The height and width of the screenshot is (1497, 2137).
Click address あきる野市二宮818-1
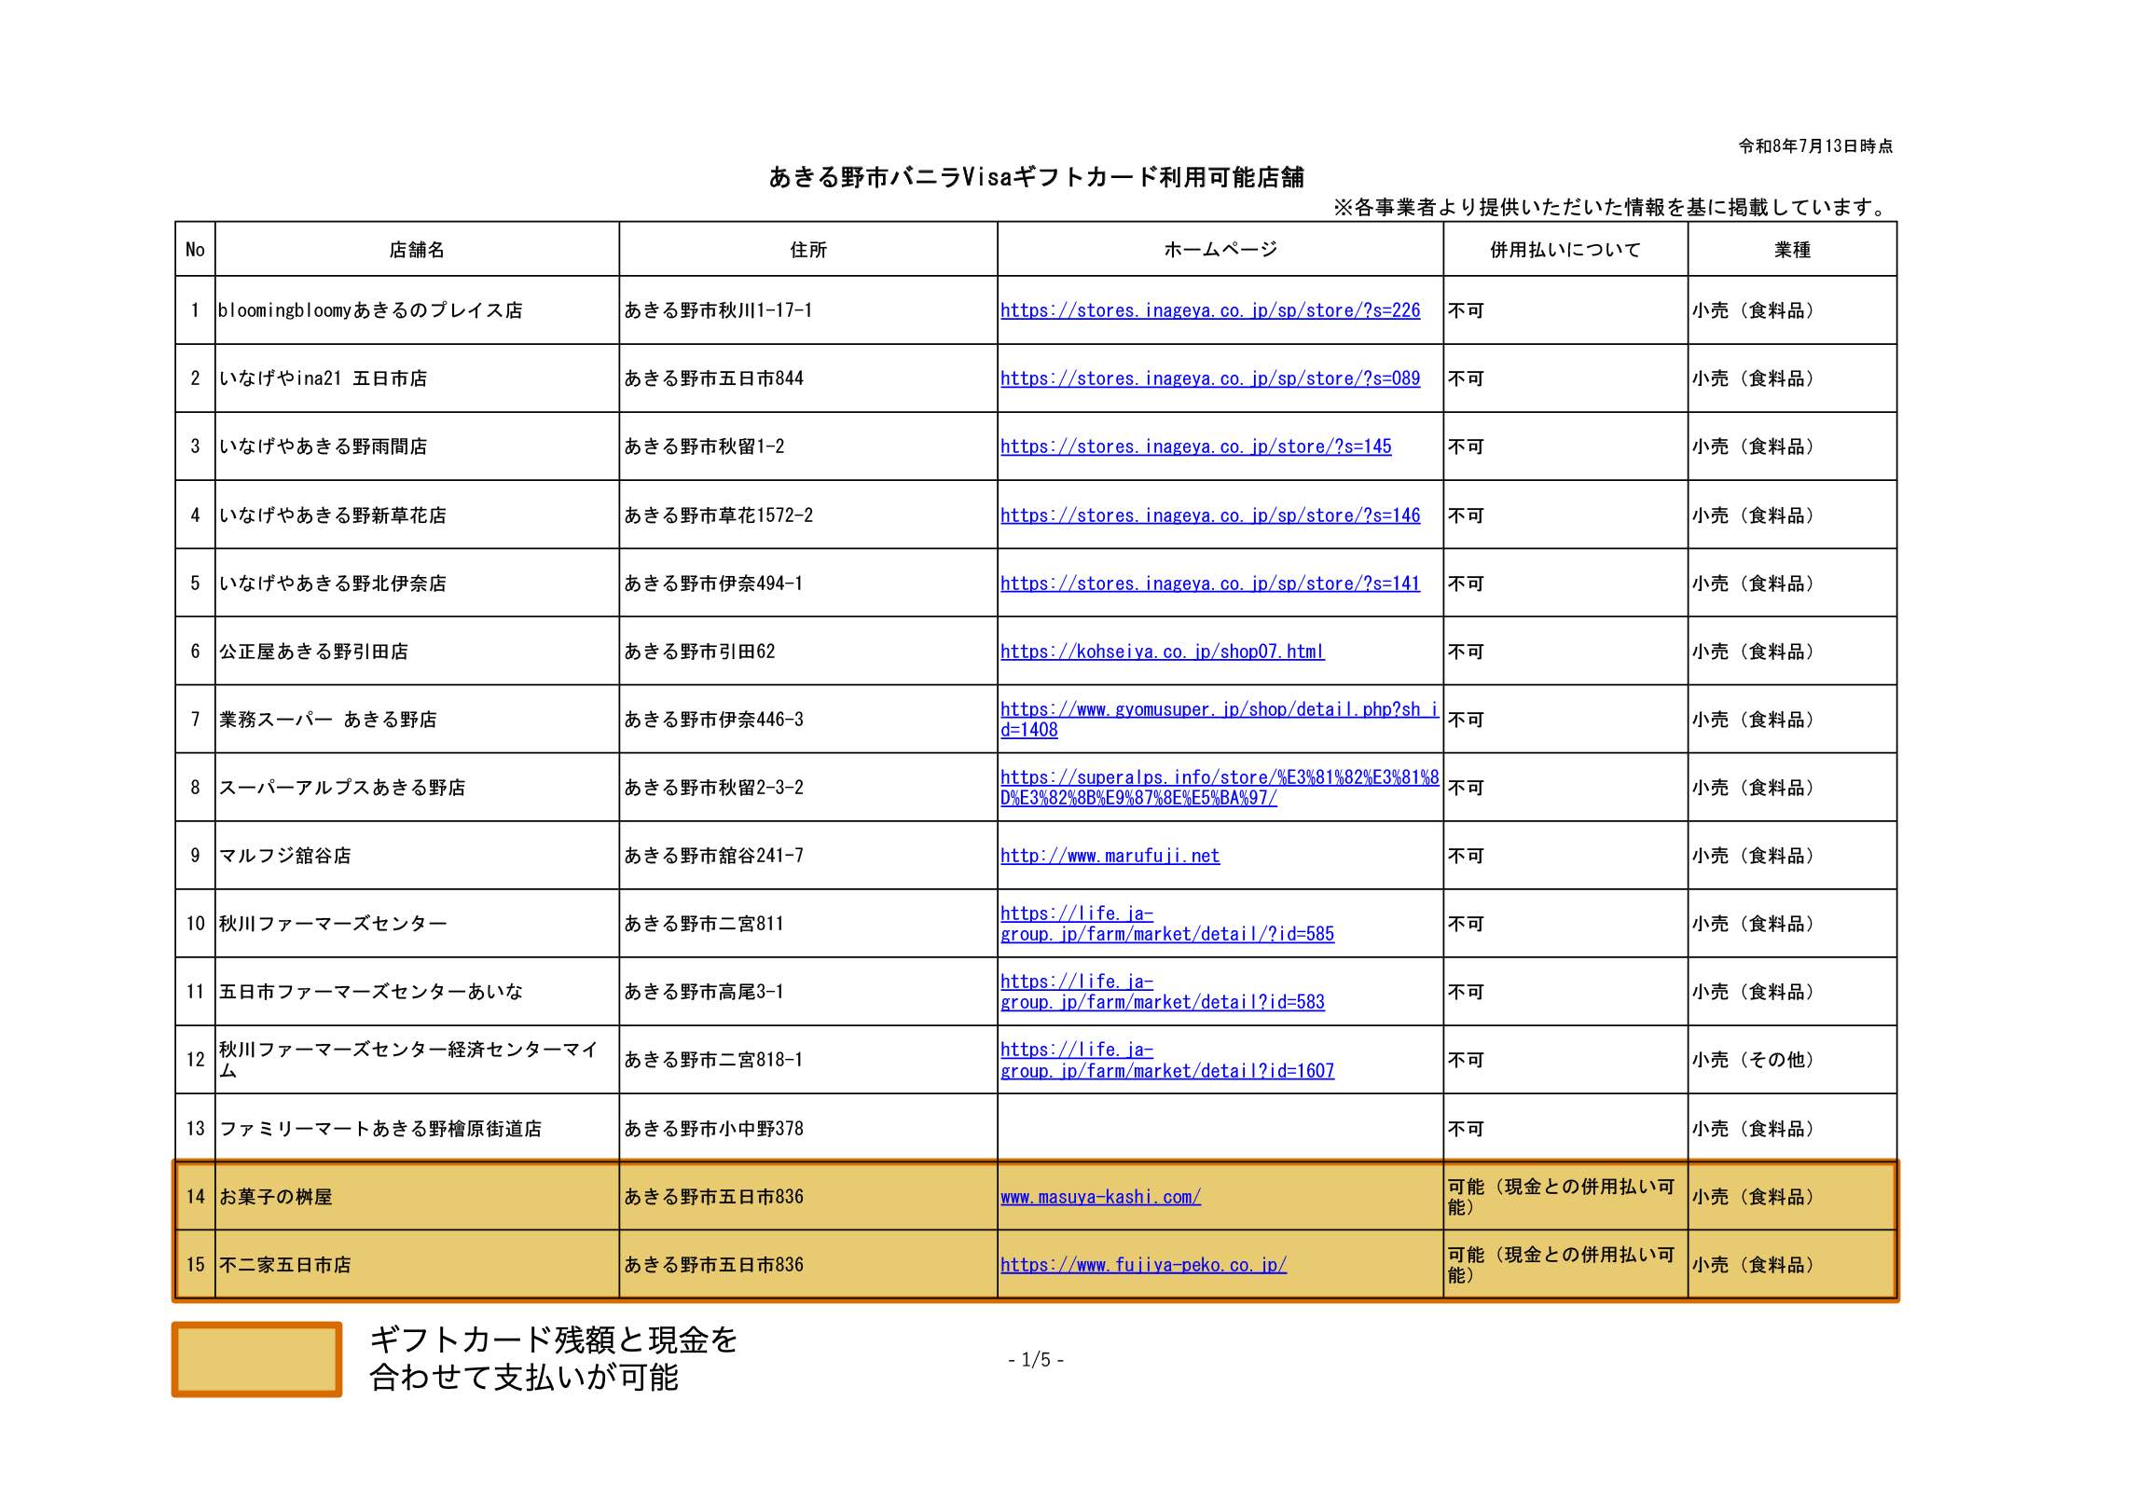(713, 1060)
